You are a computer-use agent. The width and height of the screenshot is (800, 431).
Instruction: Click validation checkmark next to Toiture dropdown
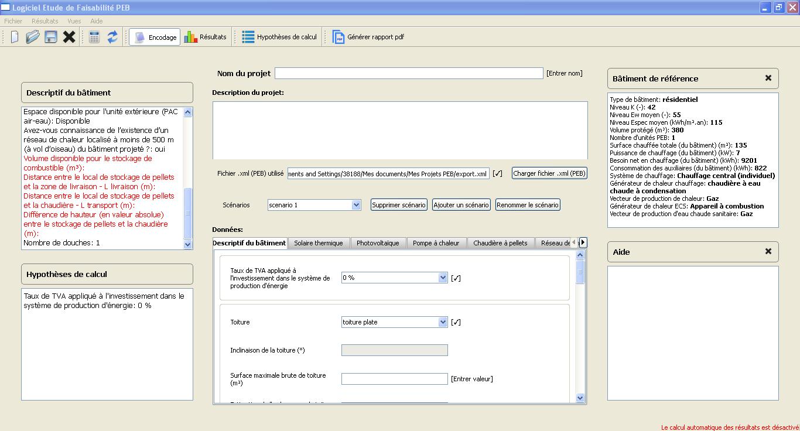(456, 322)
